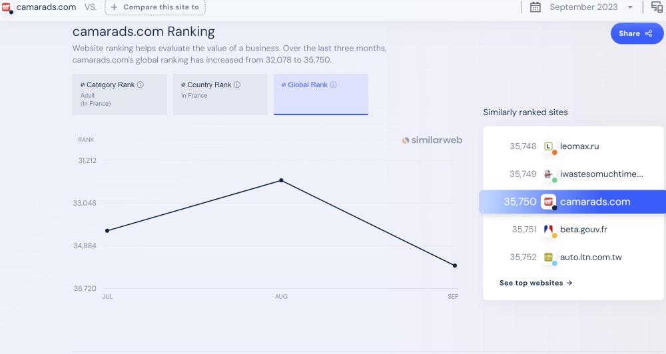Click the Share button
This screenshot has width=666, height=354.
[637, 33]
